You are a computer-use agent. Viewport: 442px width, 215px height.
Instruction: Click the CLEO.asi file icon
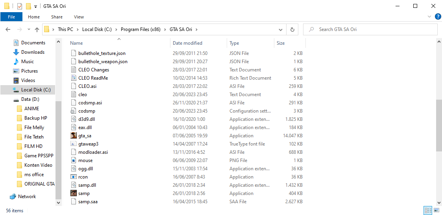point(73,86)
